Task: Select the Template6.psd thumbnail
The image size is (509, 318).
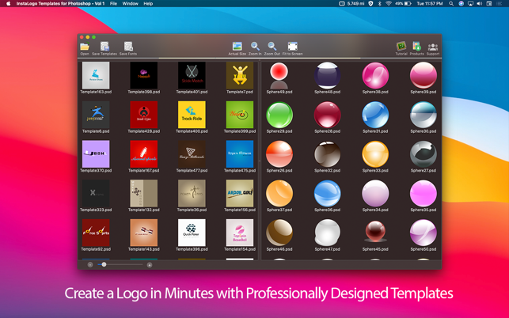Action: tap(96, 115)
